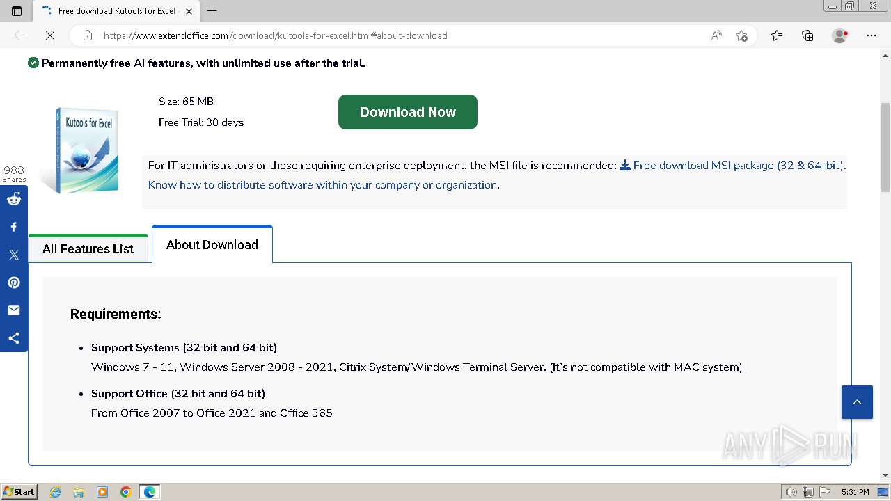Screen dimensions: 891x501
Task: Go back to previous page
Action: coord(19,35)
